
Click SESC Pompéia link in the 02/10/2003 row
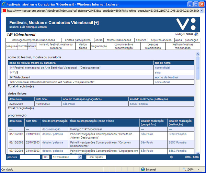178,143
